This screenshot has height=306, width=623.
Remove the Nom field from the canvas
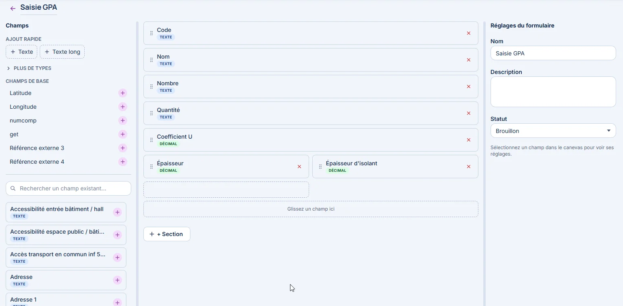tap(469, 60)
